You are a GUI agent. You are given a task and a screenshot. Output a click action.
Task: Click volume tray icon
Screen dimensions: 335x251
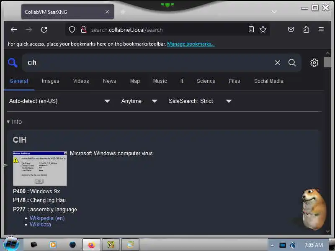click(293, 245)
